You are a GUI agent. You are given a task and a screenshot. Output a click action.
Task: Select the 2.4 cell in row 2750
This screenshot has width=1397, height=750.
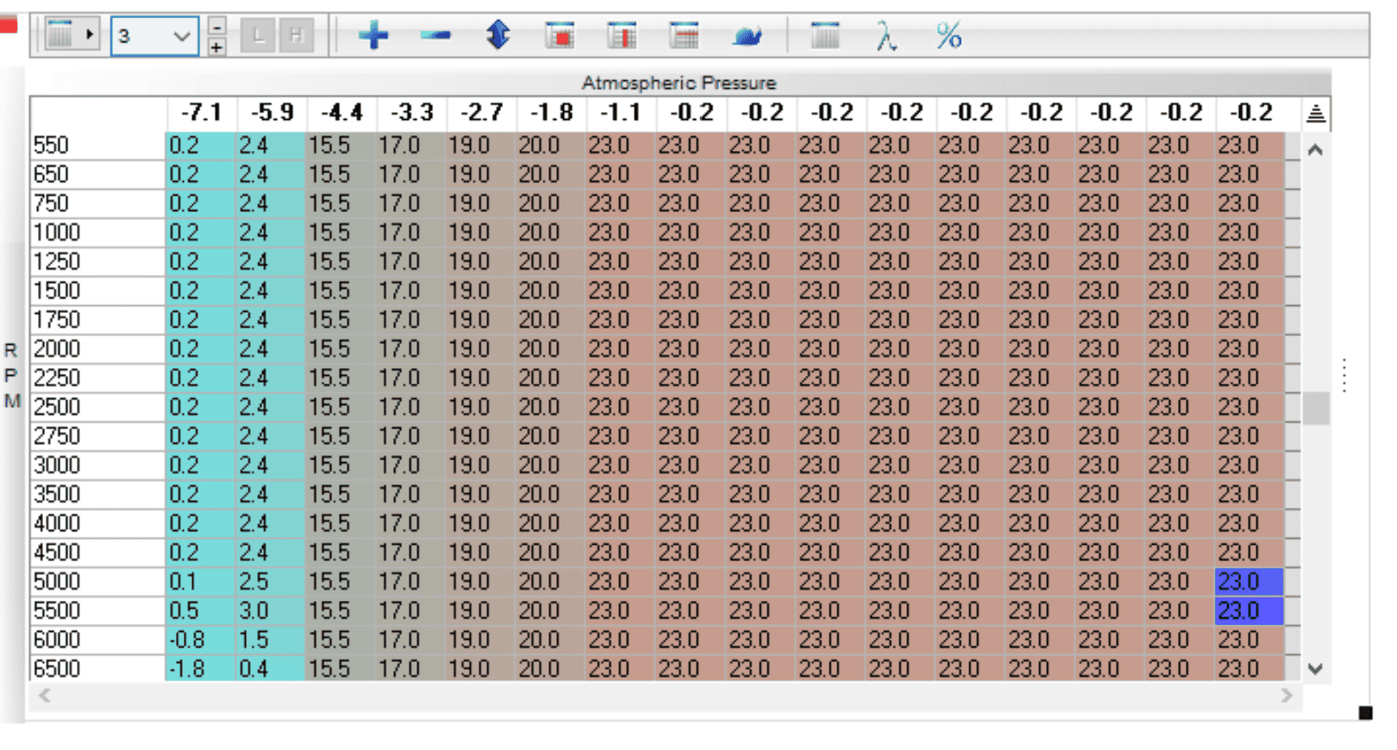[x=271, y=436]
